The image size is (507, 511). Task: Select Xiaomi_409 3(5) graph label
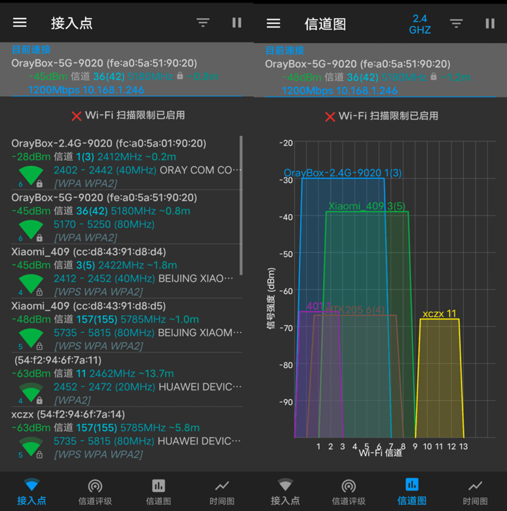[x=367, y=206]
